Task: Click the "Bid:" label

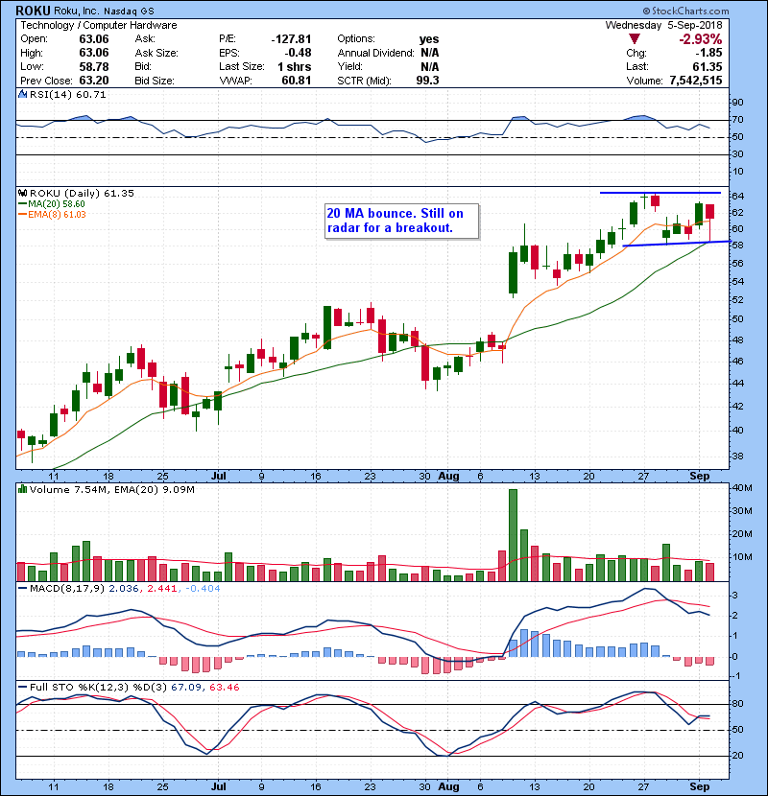Action: (144, 66)
